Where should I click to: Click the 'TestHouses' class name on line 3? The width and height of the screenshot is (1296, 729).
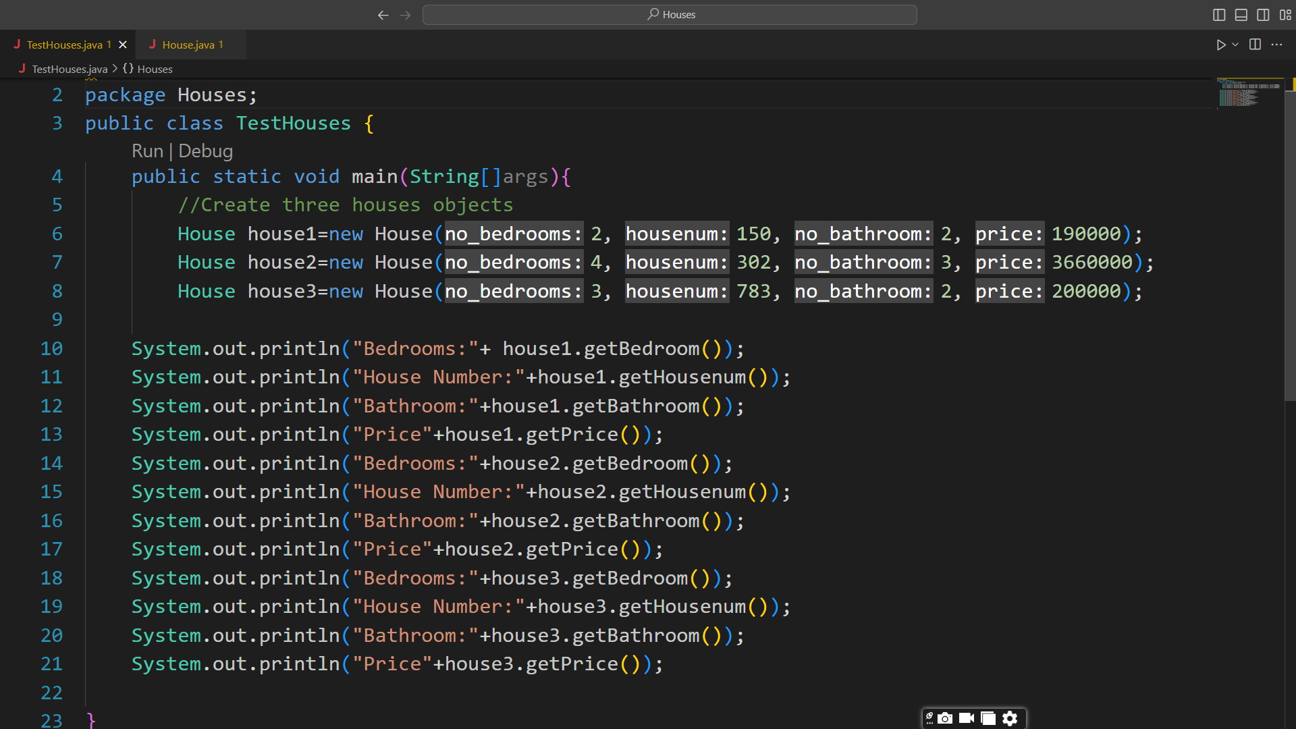click(294, 124)
